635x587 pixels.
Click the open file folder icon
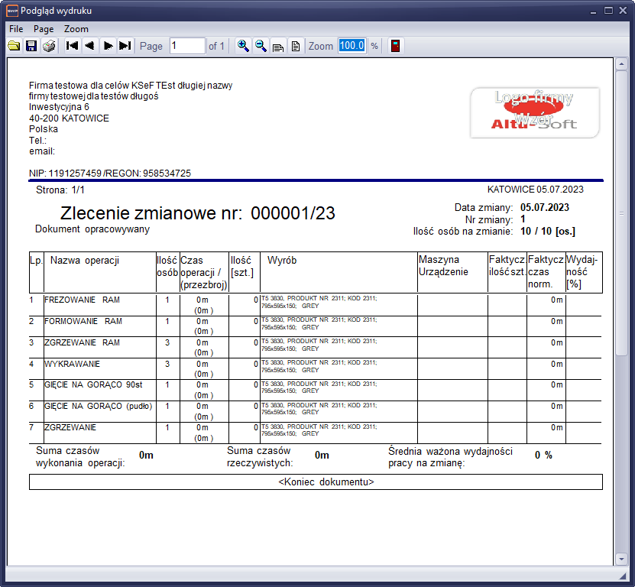(14, 46)
